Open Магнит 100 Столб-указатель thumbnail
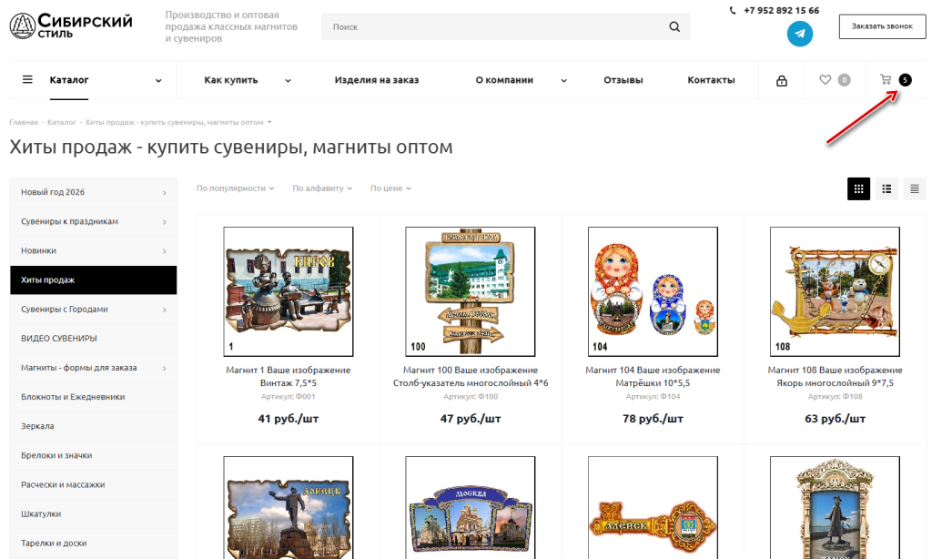This screenshot has height=559, width=932. coord(471,291)
